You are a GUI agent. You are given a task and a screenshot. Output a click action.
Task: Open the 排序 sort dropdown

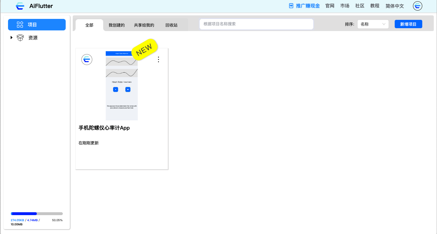point(373,24)
